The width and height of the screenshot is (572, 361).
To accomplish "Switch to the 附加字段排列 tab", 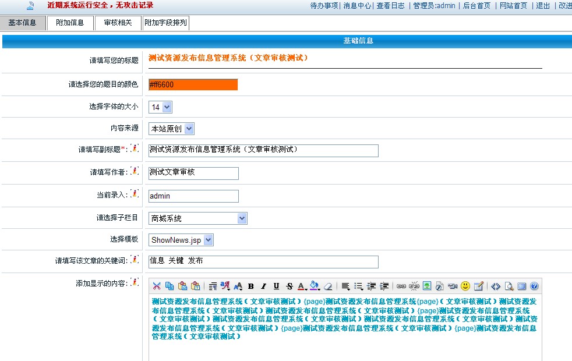I will coord(165,23).
